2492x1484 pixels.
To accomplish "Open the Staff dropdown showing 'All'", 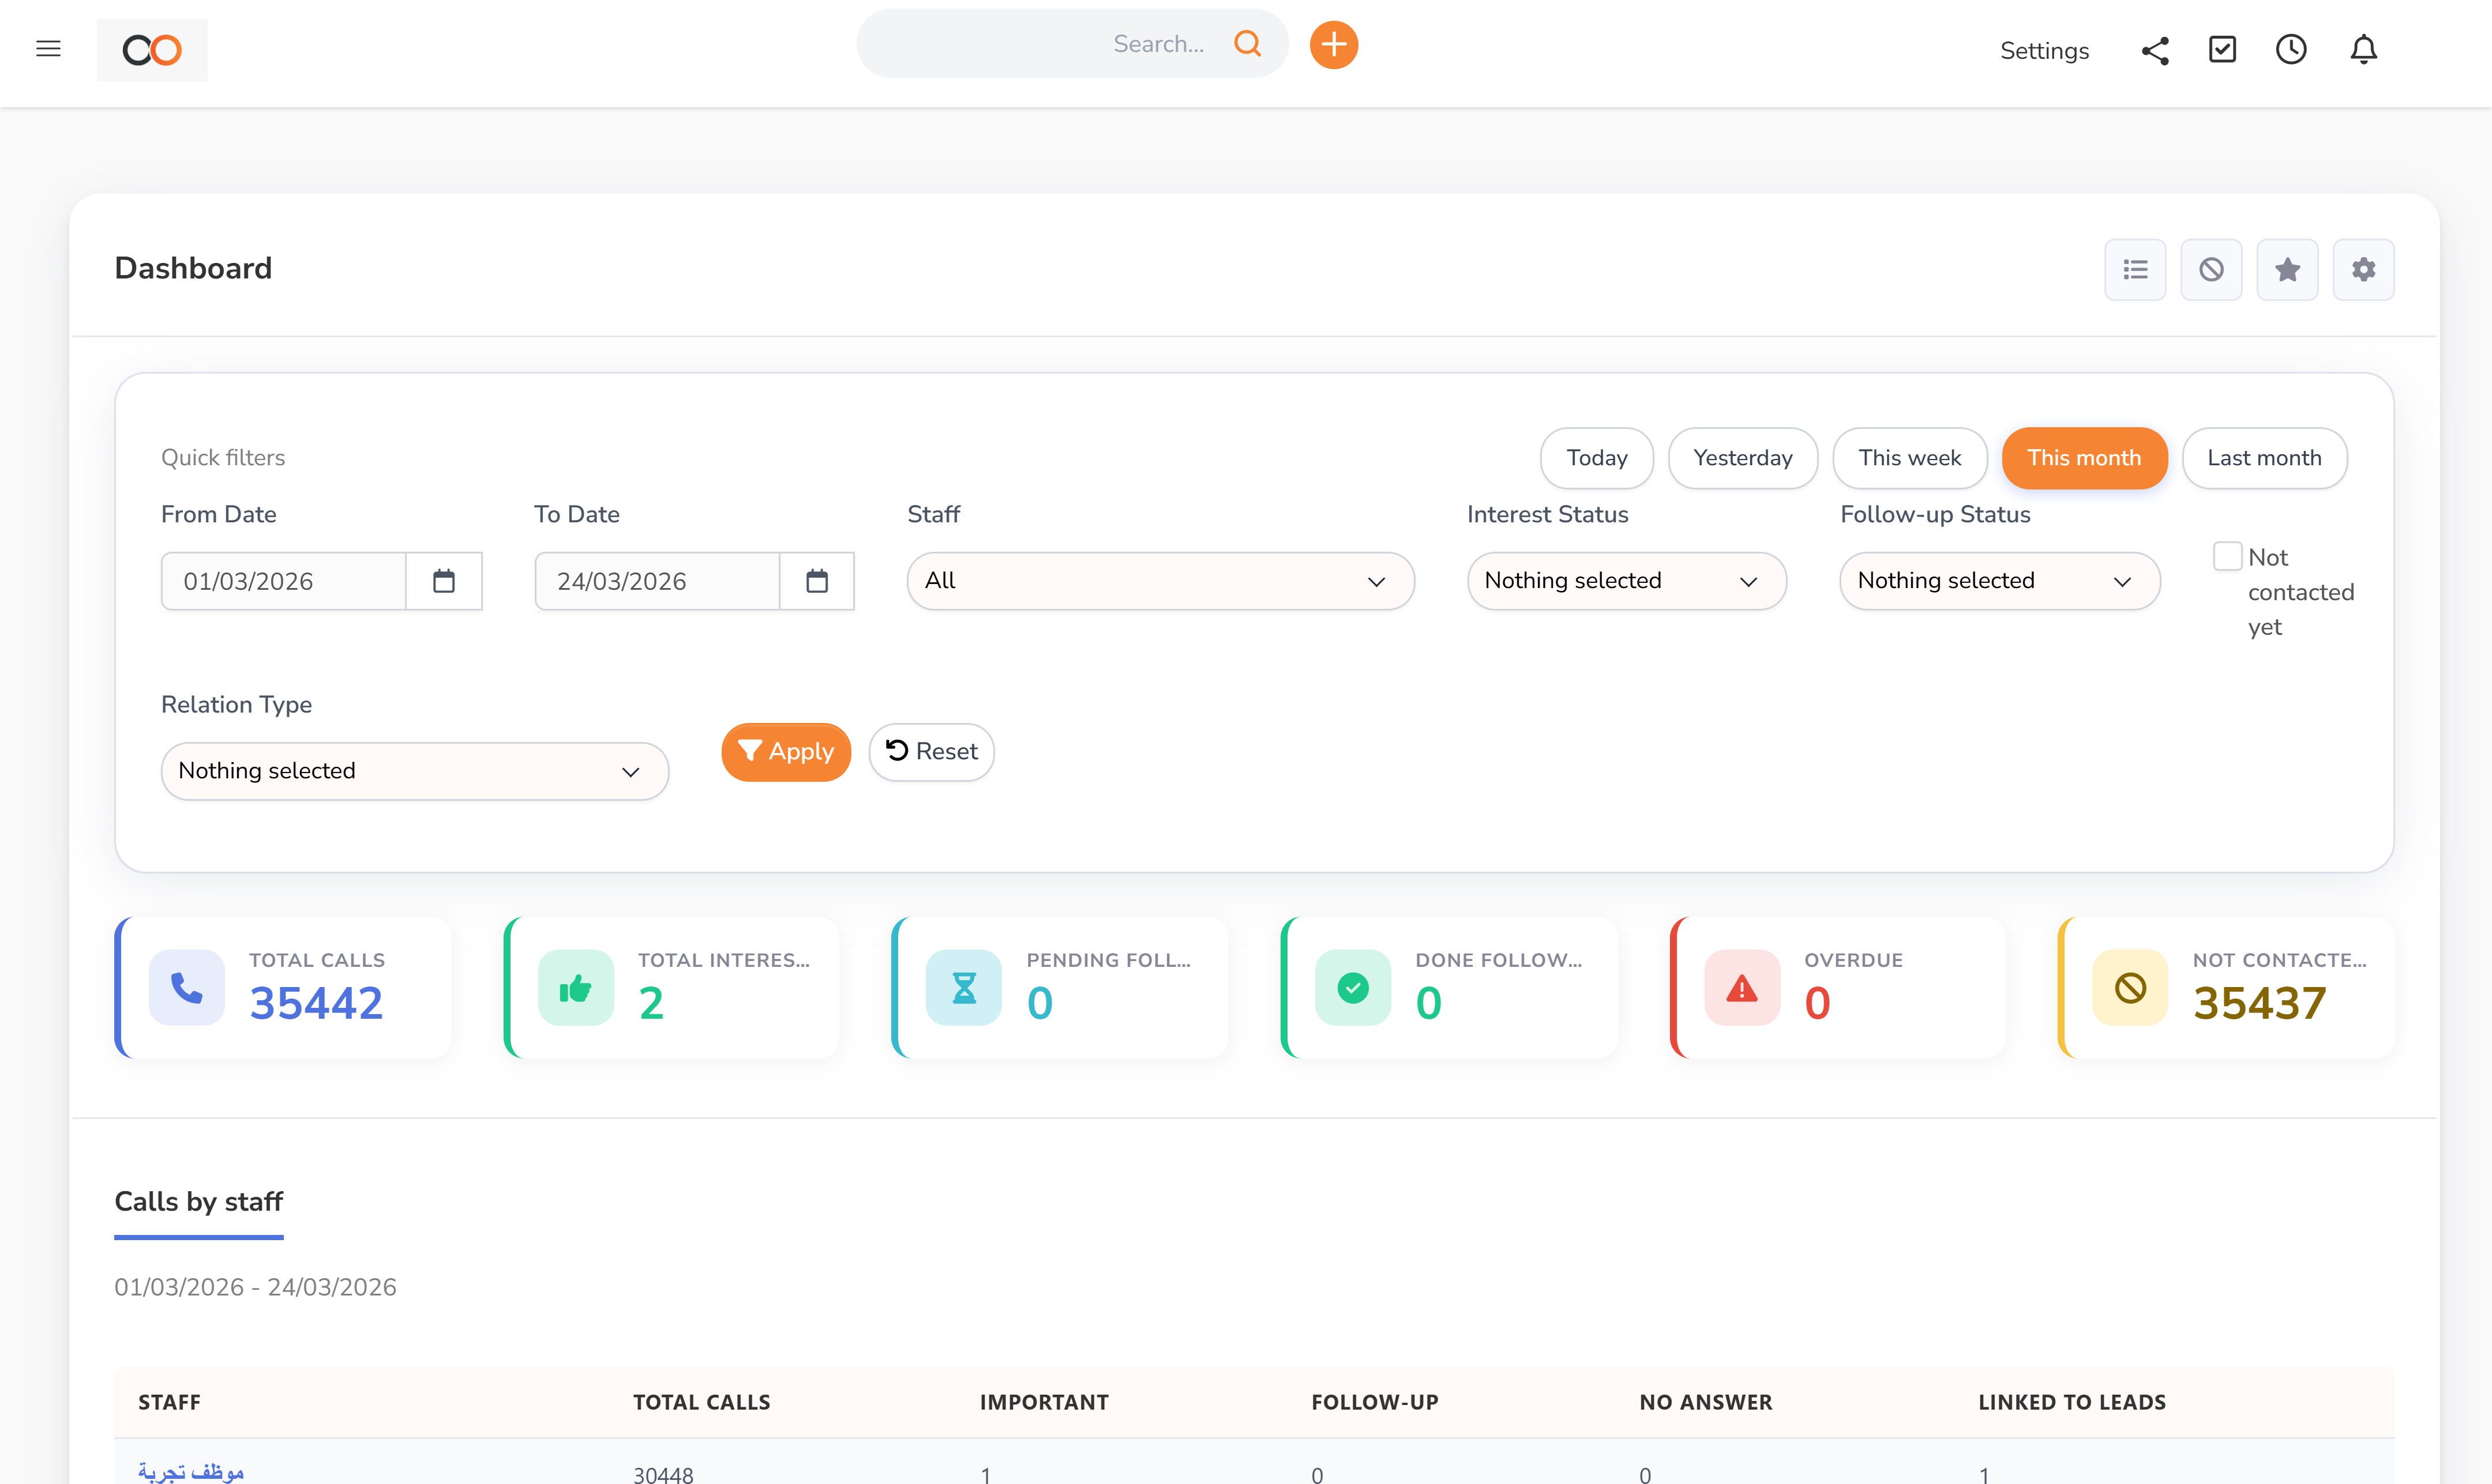I will (1159, 580).
